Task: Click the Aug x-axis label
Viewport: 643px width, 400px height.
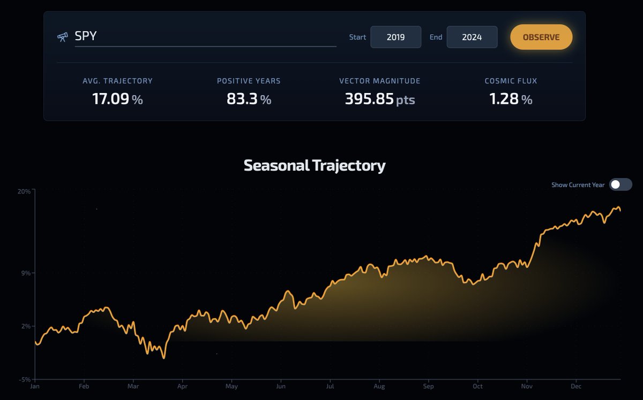Action: 379,386
